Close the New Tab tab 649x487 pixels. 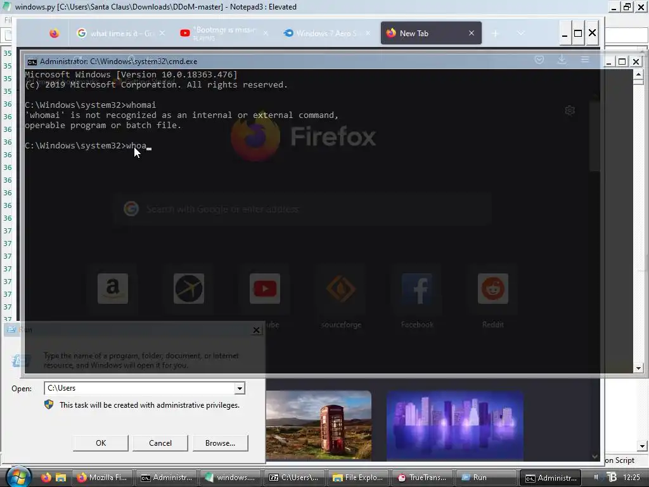pos(472,33)
